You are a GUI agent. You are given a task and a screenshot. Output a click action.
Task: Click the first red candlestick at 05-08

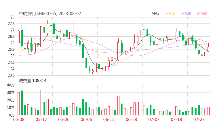coord(19,37)
